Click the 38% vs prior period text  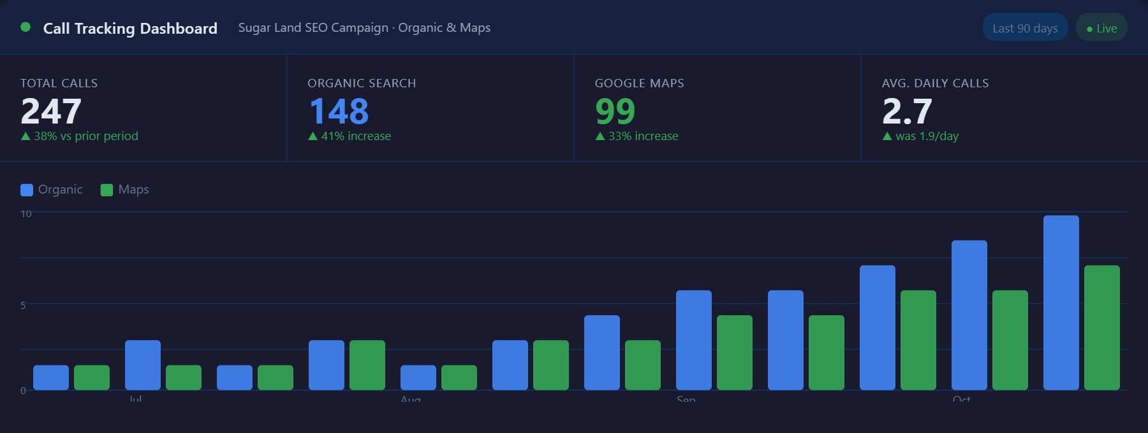[86, 136]
